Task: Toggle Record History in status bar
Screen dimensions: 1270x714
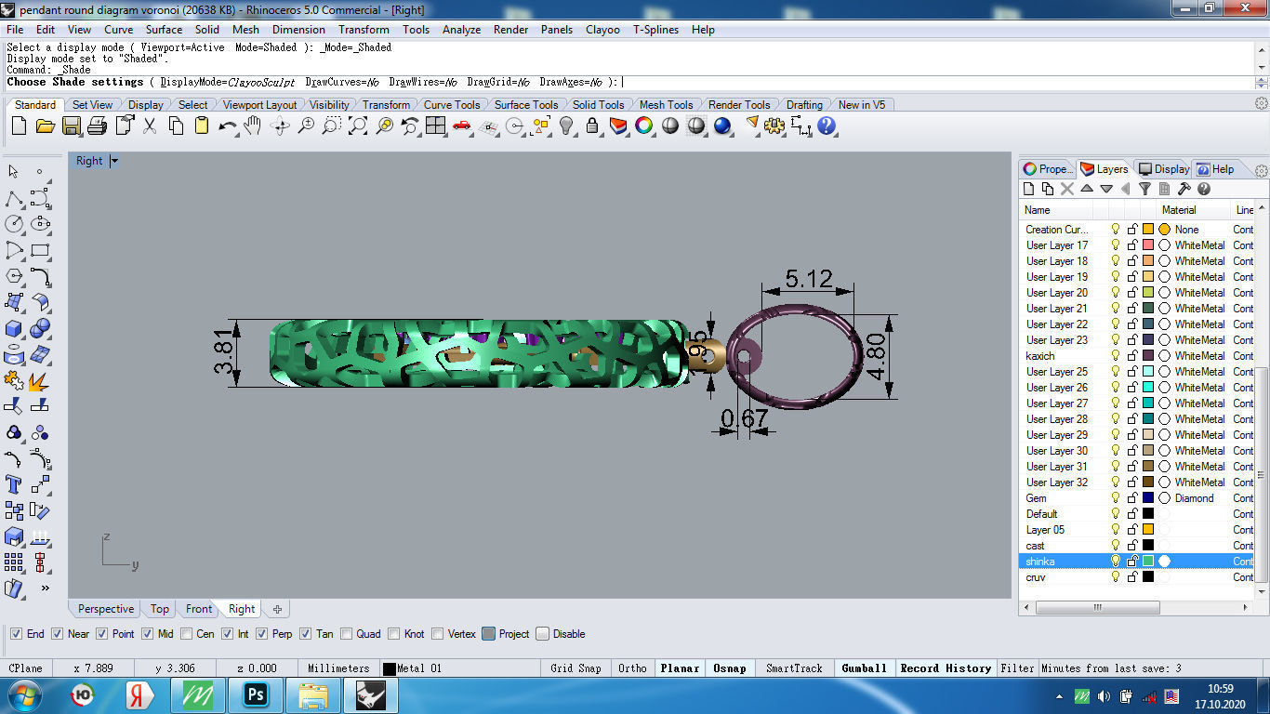Action: pyautogui.click(x=946, y=668)
